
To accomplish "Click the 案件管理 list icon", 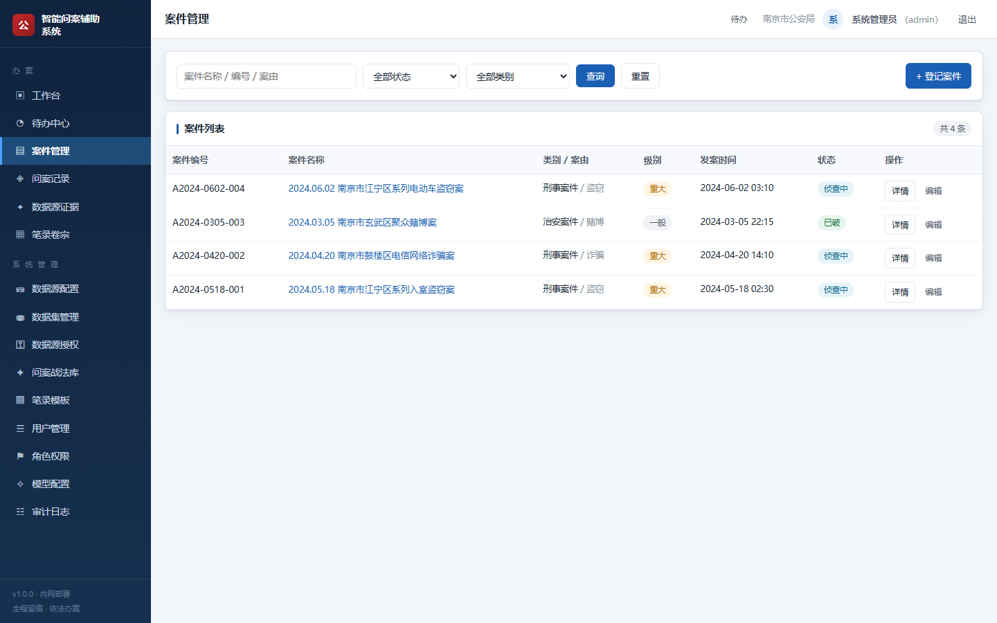I will 20,151.
